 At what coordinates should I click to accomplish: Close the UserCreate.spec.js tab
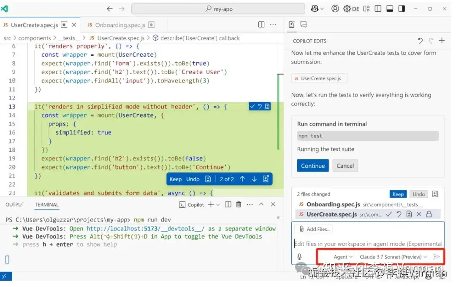[74, 25]
